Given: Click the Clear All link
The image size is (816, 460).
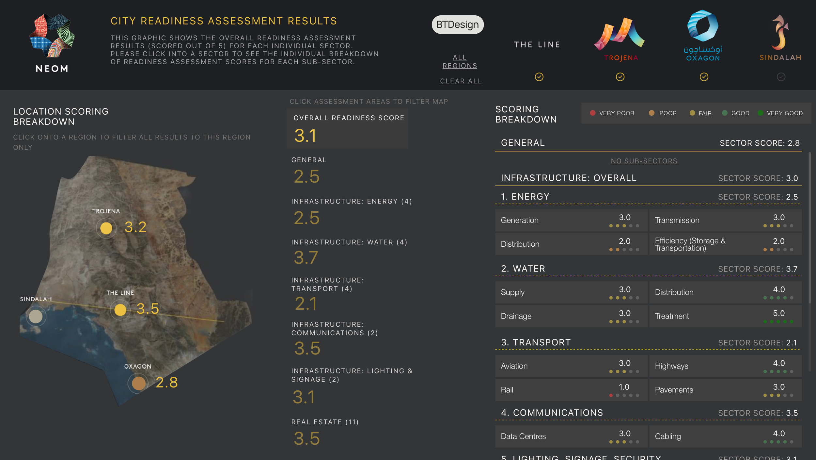Looking at the screenshot, I should pos(461,81).
